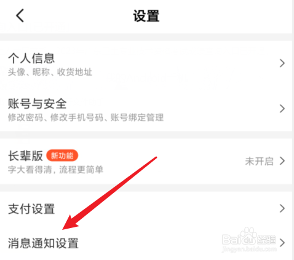
Task: Open 支付设置
Action: click(146, 209)
